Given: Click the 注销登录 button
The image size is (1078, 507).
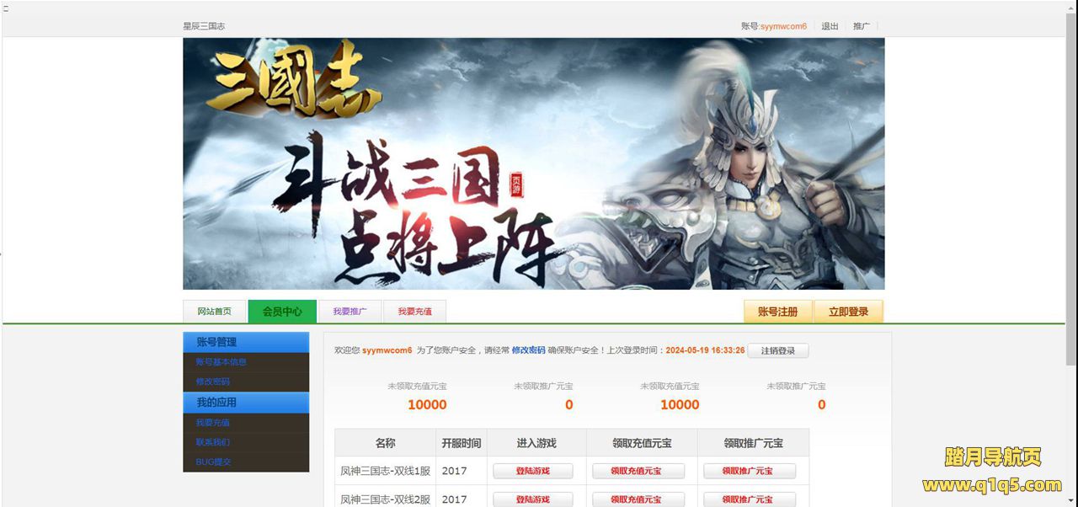Looking at the screenshot, I should tap(777, 350).
